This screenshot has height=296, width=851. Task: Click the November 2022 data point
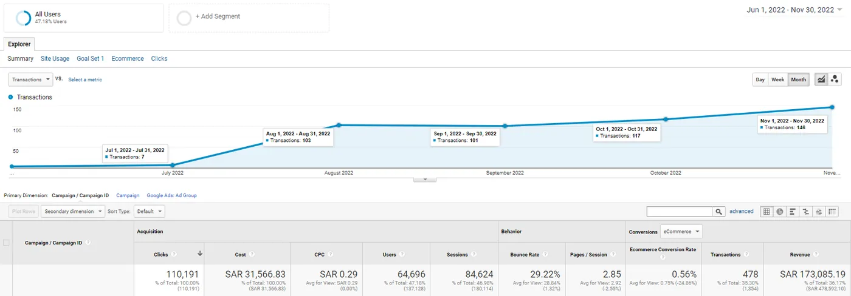click(832, 107)
